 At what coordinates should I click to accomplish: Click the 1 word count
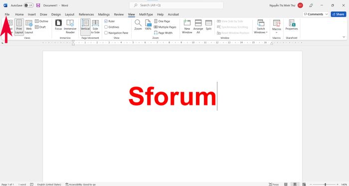coord(22,185)
